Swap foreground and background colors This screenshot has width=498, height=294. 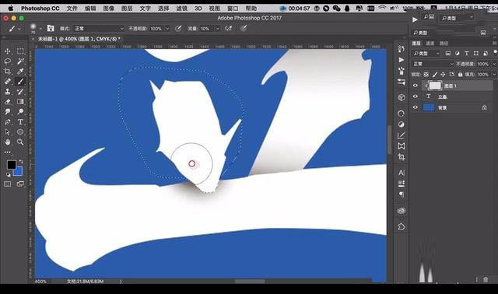[21, 161]
